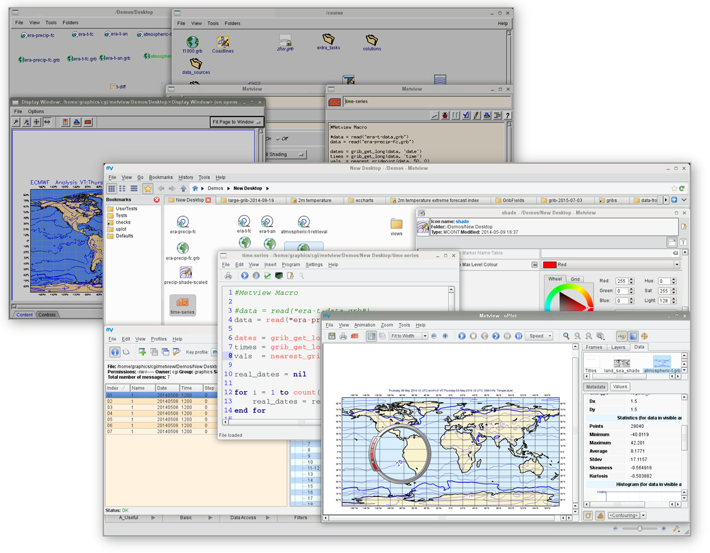Open Fit to Width dropdown in uPlot
710x553 pixels.
point(409,336)
